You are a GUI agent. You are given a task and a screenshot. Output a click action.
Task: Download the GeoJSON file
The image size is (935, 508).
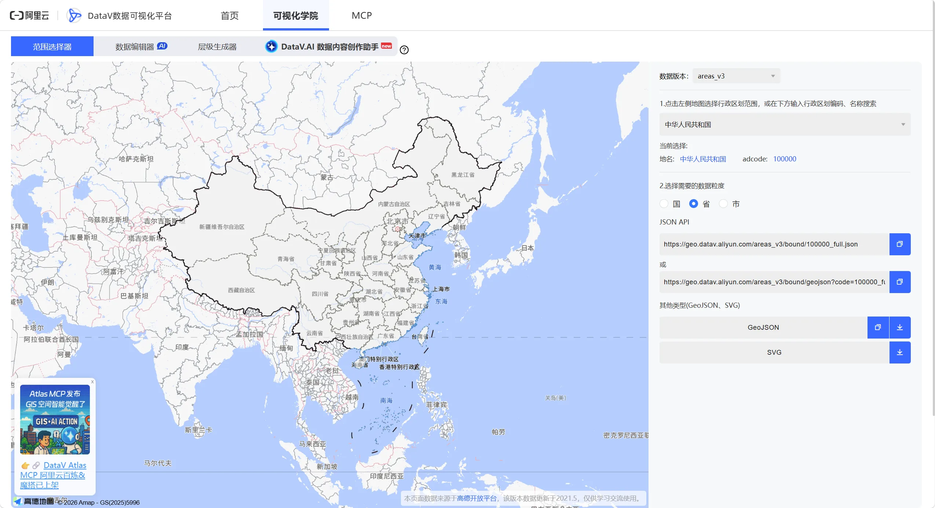[900, 328]
